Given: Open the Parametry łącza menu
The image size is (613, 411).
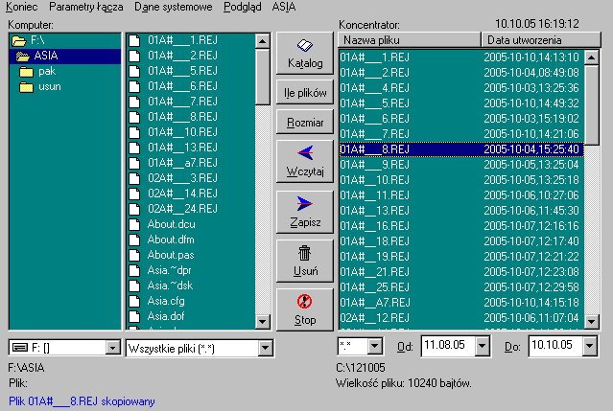Looking at the screenshot, I should tap(86, 7).
